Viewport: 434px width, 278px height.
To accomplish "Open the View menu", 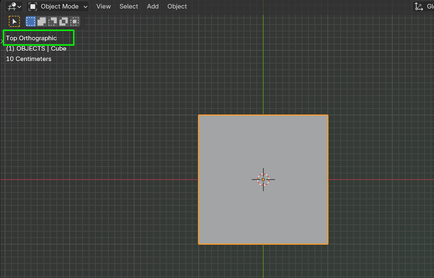I will point(103,6).
